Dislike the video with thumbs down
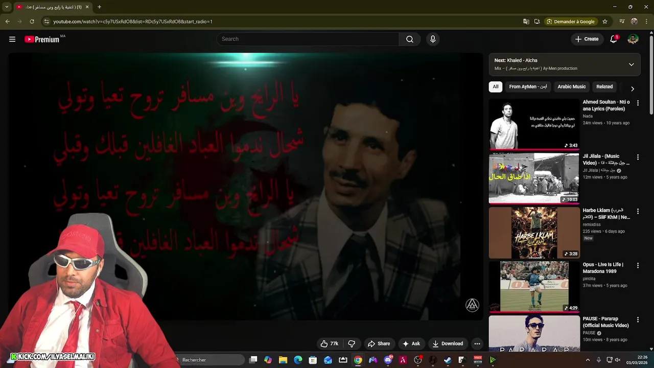This screenshot has height=368, width=654. pyautogui.click(x=352, y=344)
